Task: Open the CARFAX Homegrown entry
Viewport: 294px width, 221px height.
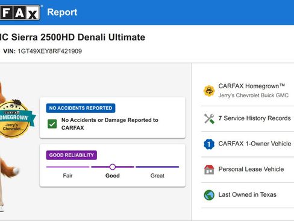Action: click(248, 91)
